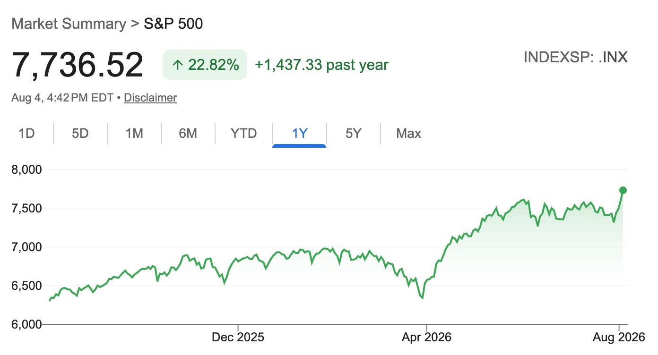Switch to the 6M range tab

(188, 133)
